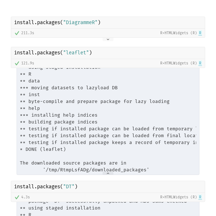Expand collapsed output below DiagrammeR cell
Viewport: 216px width, 216px height.
click(108, 39)
